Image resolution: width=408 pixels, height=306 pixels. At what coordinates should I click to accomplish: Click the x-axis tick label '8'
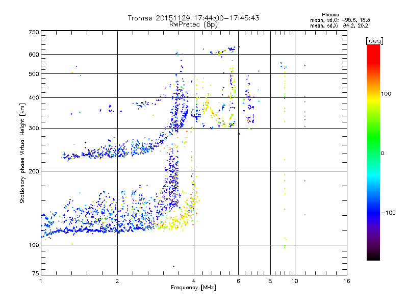click(x=270, y=281)
